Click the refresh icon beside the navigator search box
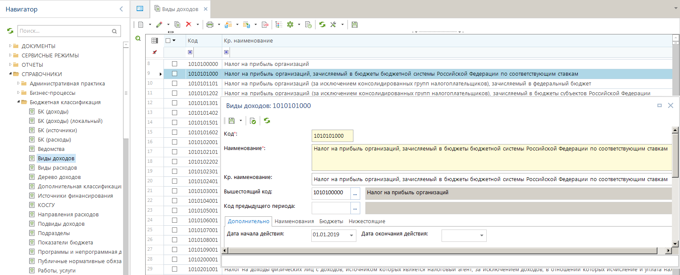Viewport: 680px width, 275px height. [10, 31]
